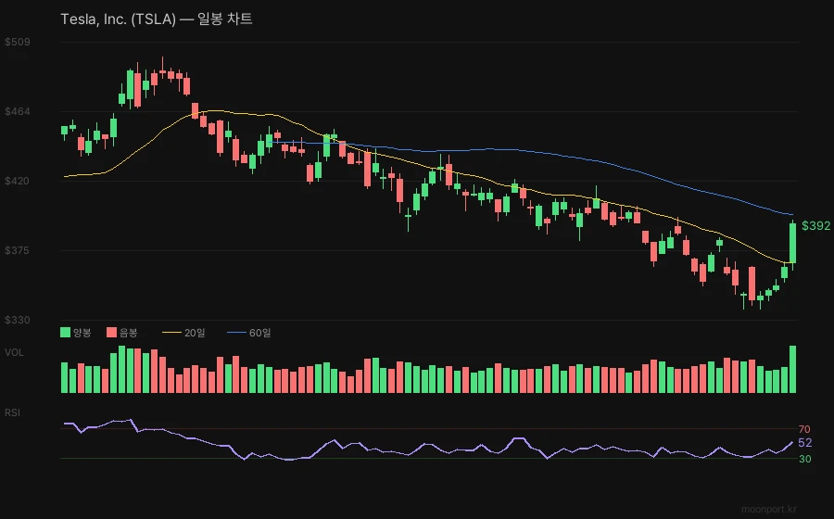The height and width of the screenshot is (519, 834).
Task: Click the Tesla, Inc. (TSLA) chart title
Action: point(156,19)
